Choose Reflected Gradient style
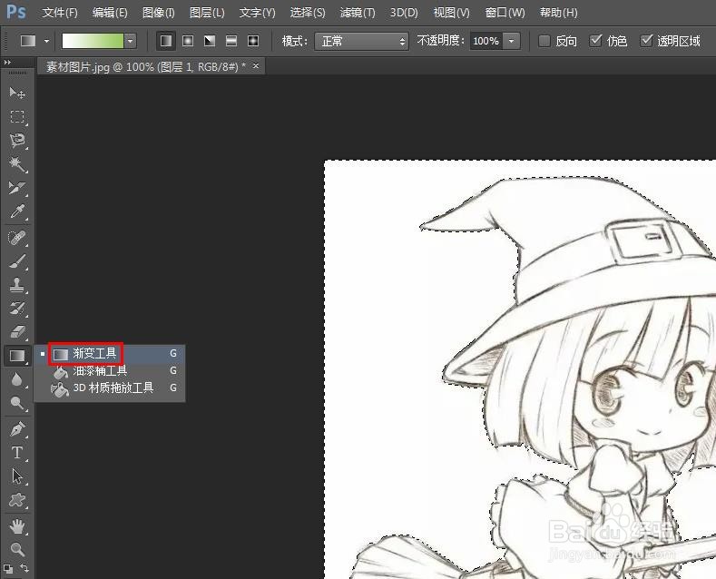Image resolution: width=716 pixels, height=579 pixels. [x=231, y=41]
